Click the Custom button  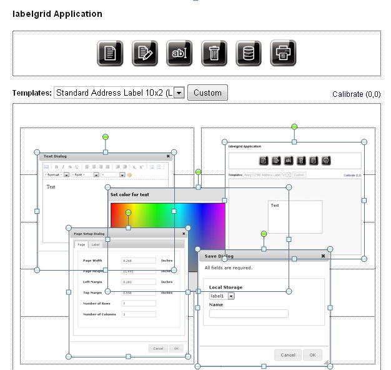(207, 92)
